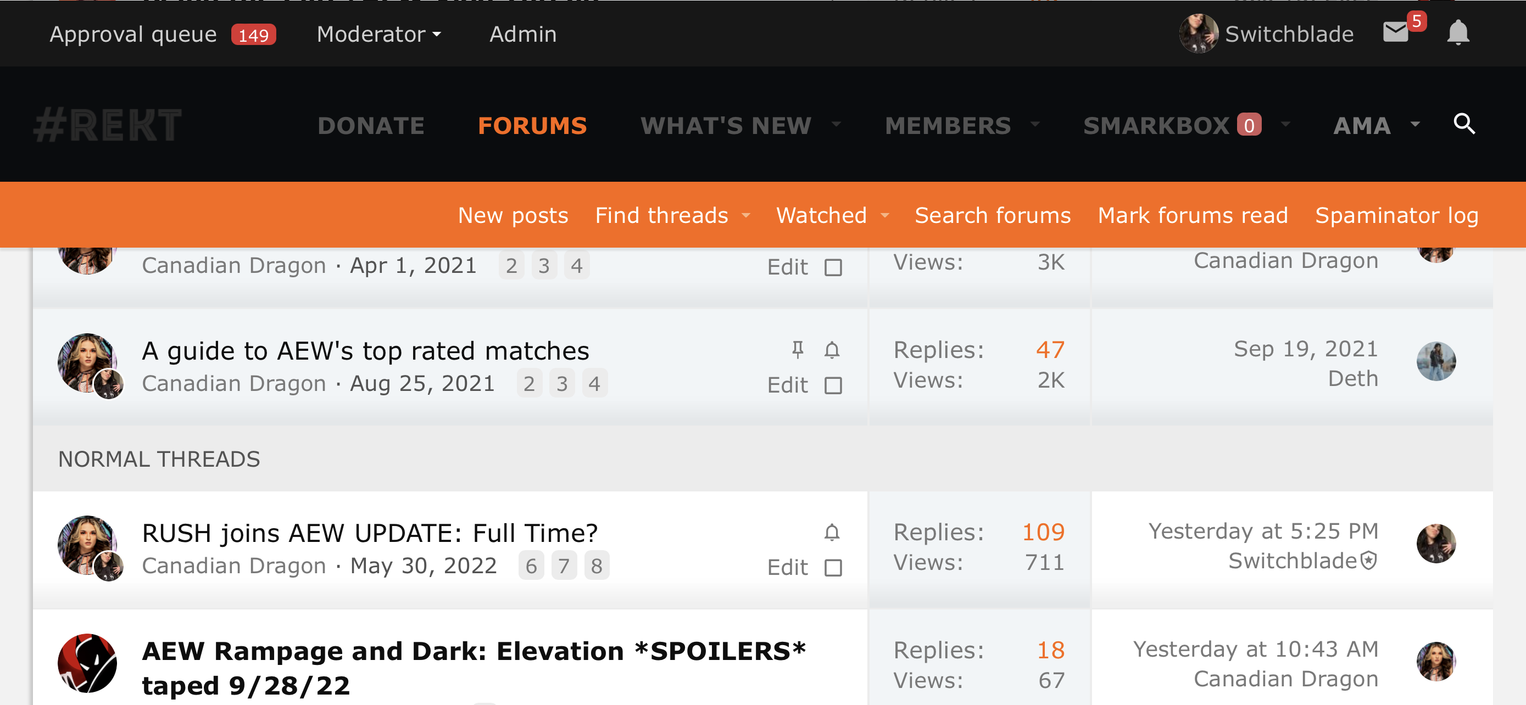Screen dimensions: 1526x705
Task: Open the SMARKBOX unread count badge
Action: (1249, 126)
